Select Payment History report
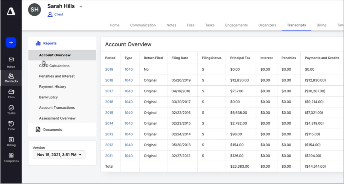The height and width of the screenshot is (184, 344). coord(53,87)
